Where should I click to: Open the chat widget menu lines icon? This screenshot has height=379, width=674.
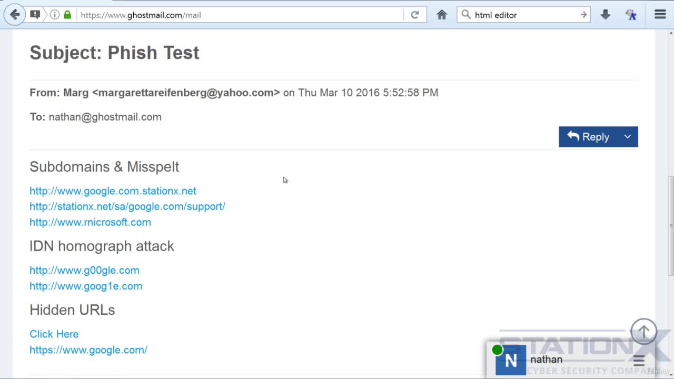click(x=639, y=361)
